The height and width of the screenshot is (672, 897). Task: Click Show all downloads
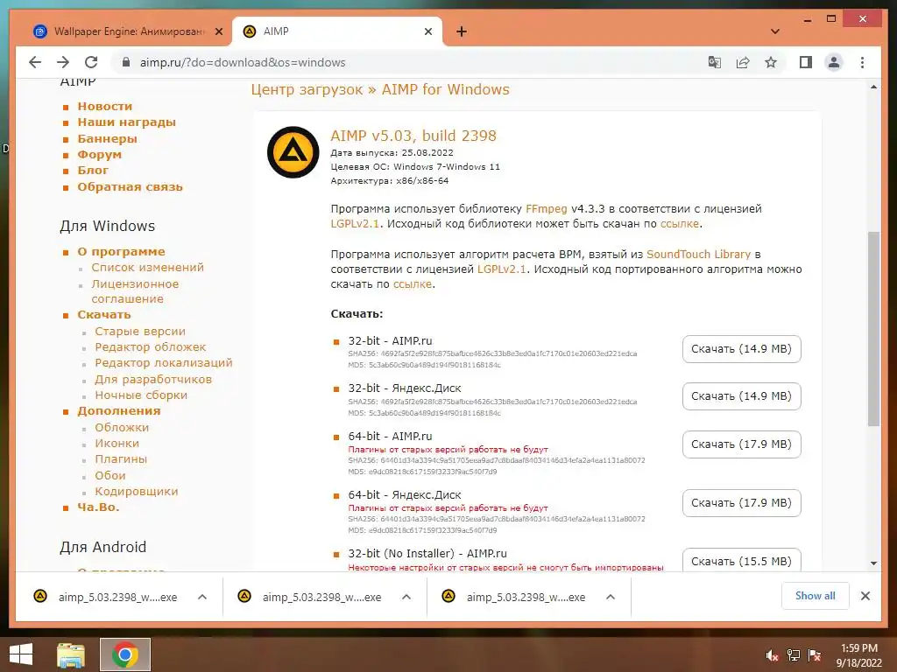(816, 596)
